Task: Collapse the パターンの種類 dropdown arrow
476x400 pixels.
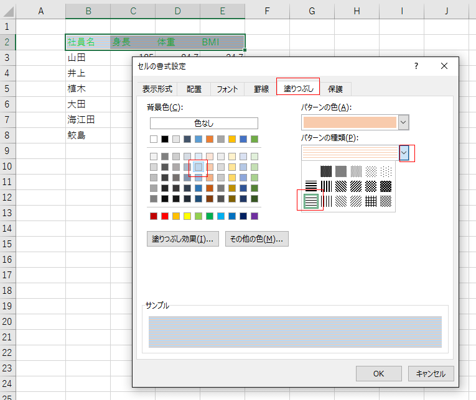Action: (404, 153)
